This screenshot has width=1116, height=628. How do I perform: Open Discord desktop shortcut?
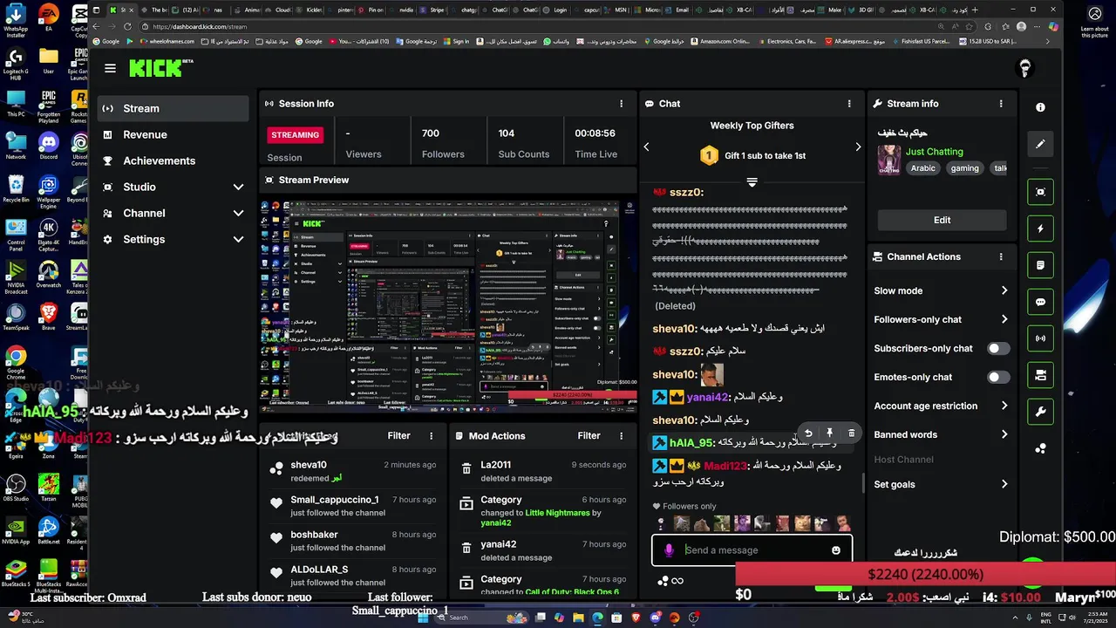[x=48, y=144]
